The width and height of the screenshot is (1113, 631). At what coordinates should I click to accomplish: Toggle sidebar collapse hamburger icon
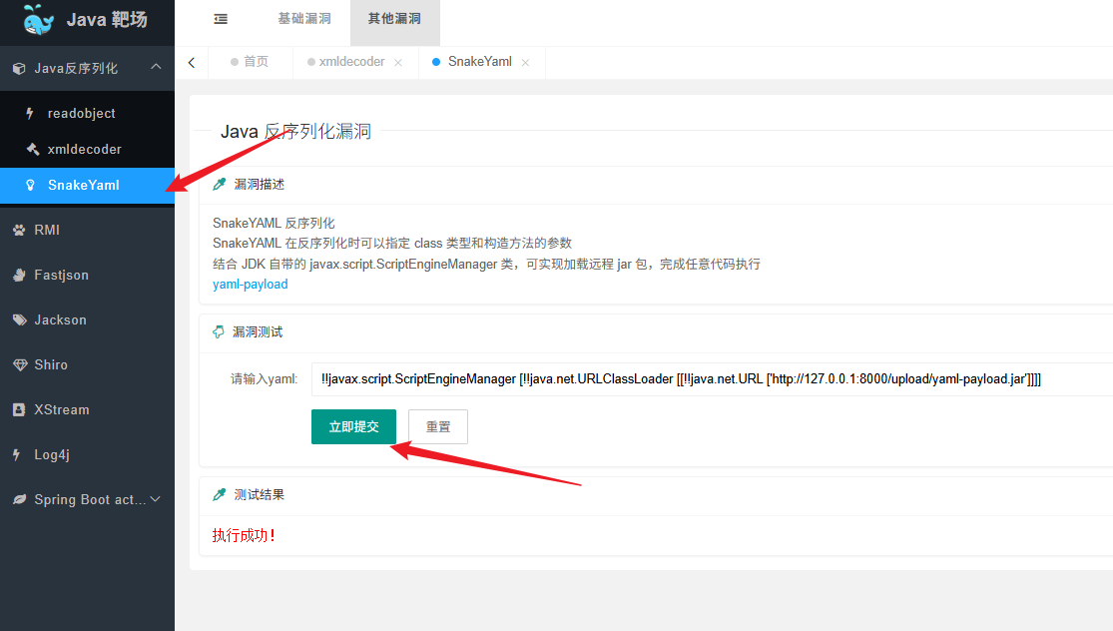[221, 19]
